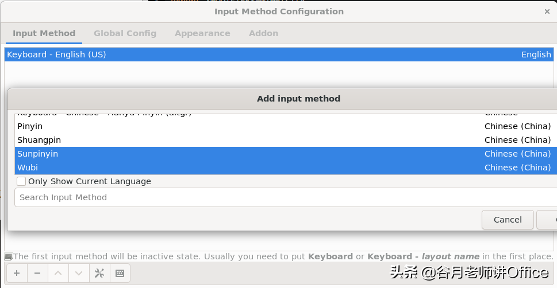This screenshot has width=557, height=288.
Task: Choose Shuangpin from the list
Action: click(286, 140)
